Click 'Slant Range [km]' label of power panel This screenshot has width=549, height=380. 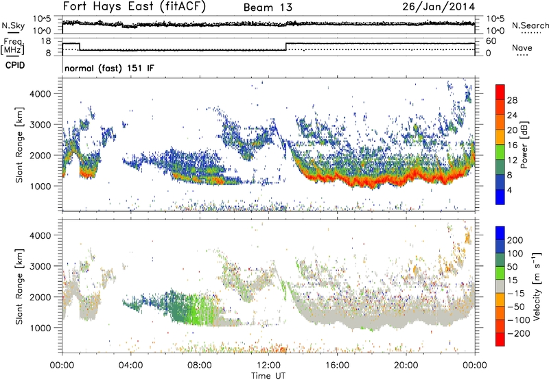click(x=19, y=145)
